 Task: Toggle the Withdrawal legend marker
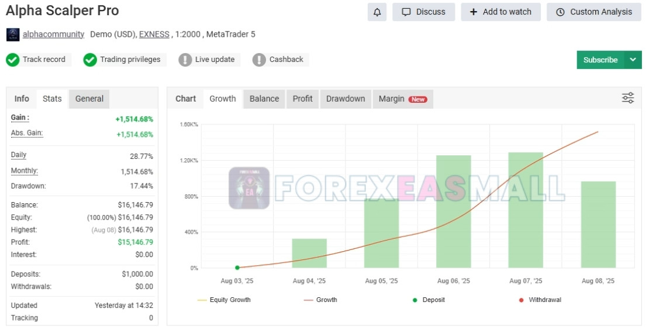coord(540,300)
